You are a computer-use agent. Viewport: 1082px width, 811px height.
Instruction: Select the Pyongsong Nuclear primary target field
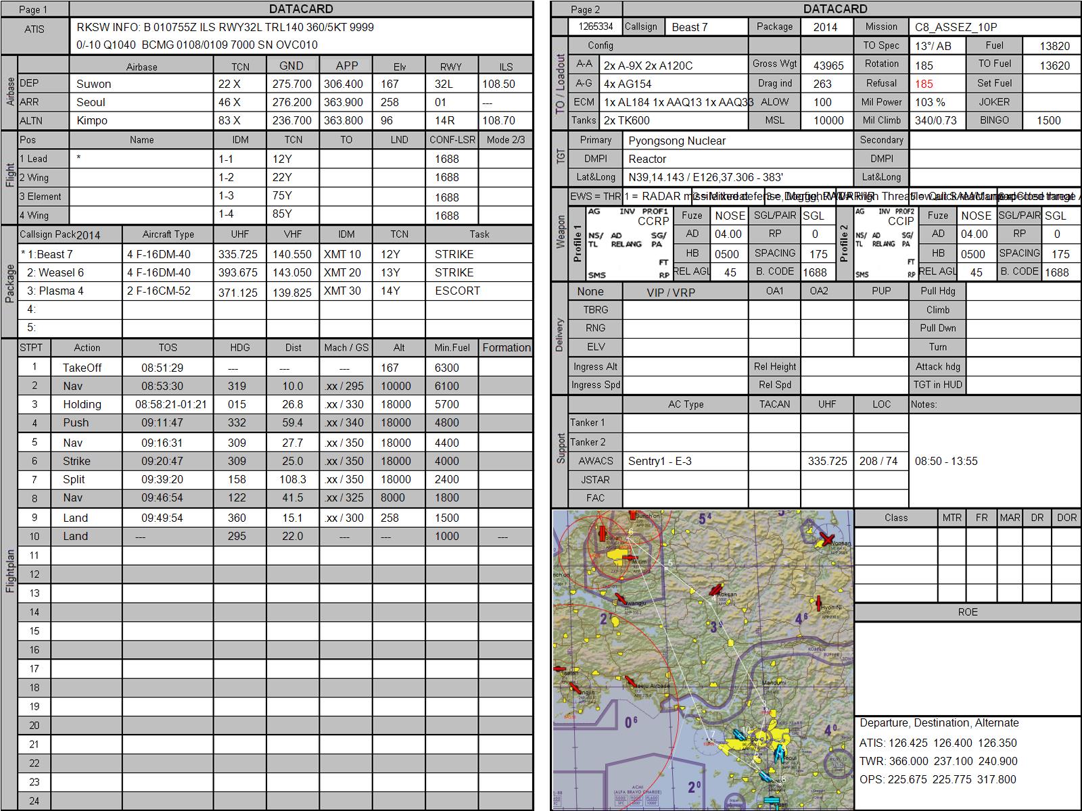coord(677,141)
